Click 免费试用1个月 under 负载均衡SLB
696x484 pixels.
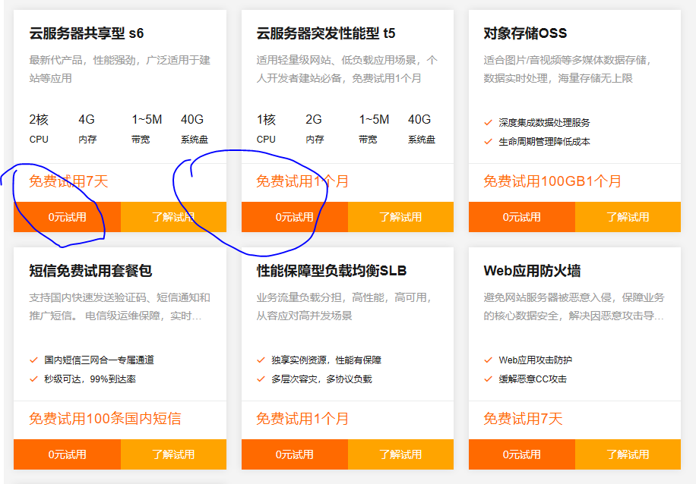tap(302, 419)
